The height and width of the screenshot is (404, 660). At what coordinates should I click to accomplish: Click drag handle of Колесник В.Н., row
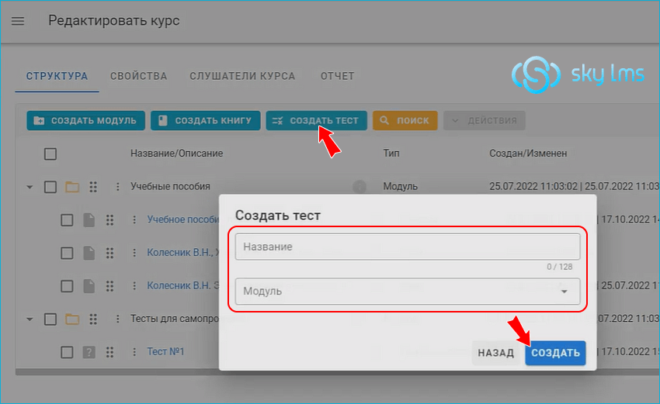click(109, 253)
